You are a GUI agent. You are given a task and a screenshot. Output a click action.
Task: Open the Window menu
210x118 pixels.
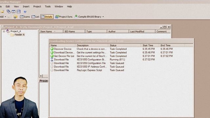59,7
